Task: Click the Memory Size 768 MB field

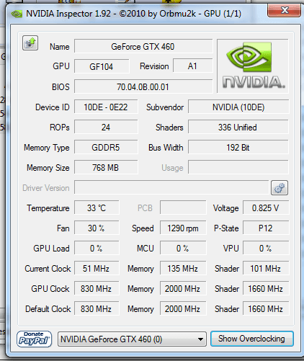Action: [x=106, y=167]
